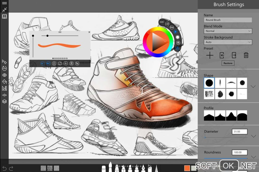The width and height of the screenshot is (259, 172).
Task: Select the ink splatter brush shape
Action: pyautogui.click(x=231, y=94)
